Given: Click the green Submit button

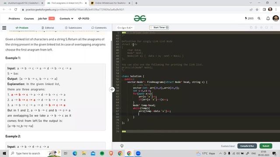Looking at the screenshot, I should (266, 146).
